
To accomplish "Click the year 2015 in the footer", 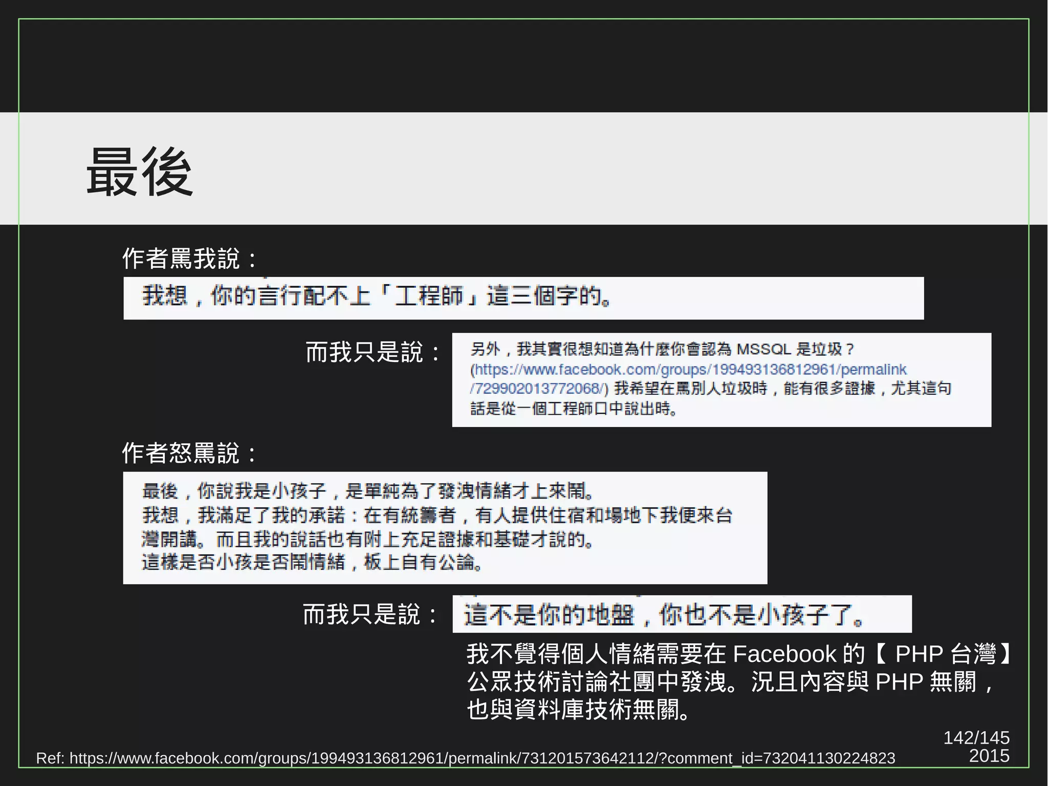I will click(x=989, y=756).
